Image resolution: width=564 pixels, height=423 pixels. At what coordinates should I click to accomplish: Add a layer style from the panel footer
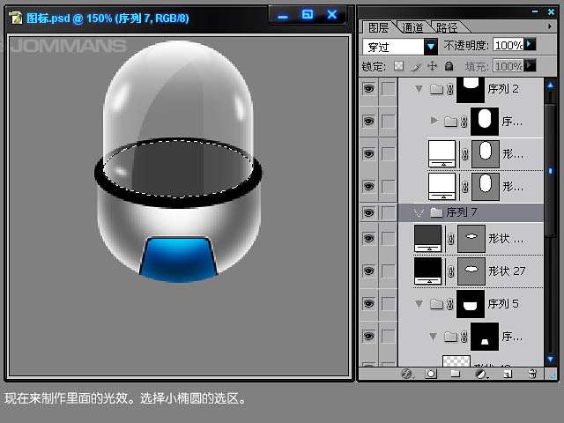[x=406, y=374]
